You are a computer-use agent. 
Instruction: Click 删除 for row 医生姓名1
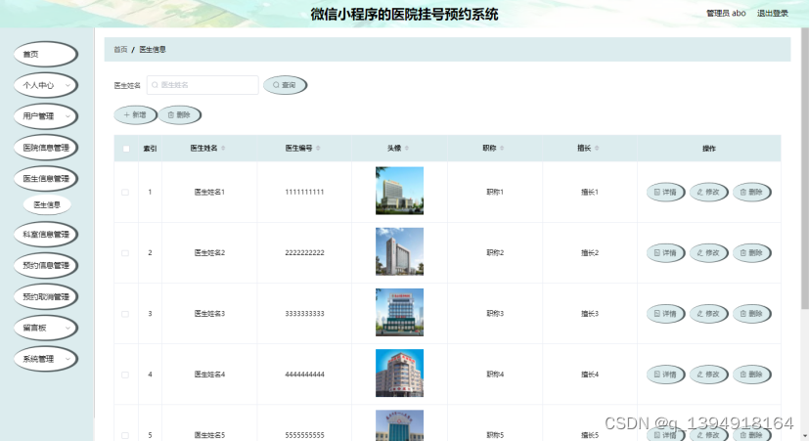[751, 192]
